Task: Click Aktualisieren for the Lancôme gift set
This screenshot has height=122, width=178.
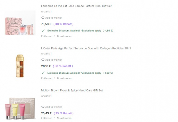Action: point(64,36)
